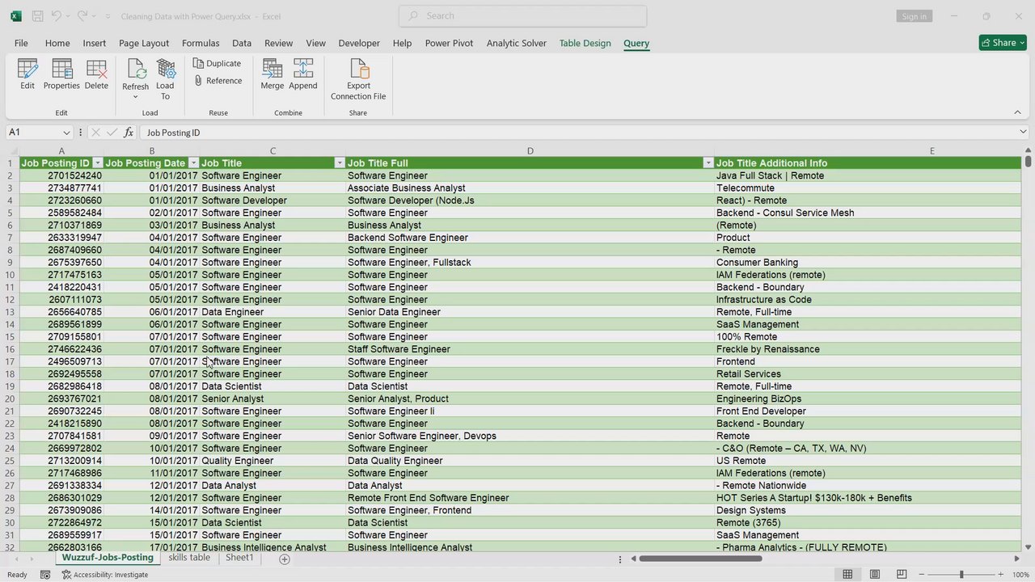Duplicate the current query
The height and width of the screenshot is (582, 1035).
[217, 63]
